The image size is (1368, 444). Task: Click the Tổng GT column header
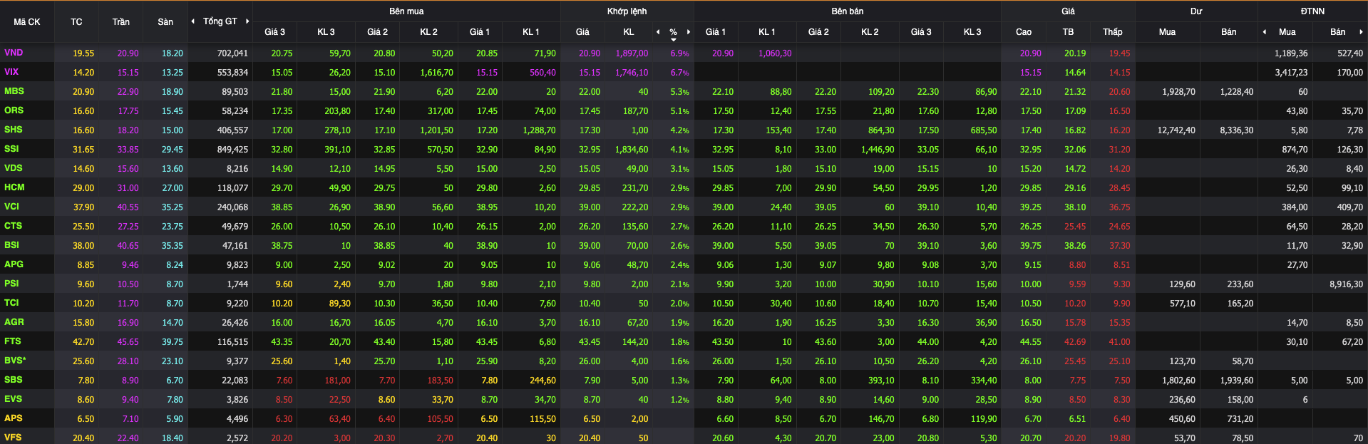pyautogui.click(x=220, y=21)
